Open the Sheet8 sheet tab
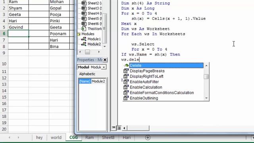Viewport: 254px width, 143px height. pos(108,137)
